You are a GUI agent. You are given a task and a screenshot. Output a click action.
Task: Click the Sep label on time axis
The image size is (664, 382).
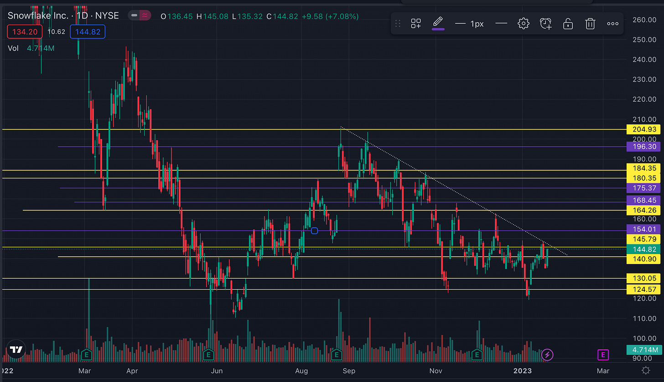tap(349, 371)
